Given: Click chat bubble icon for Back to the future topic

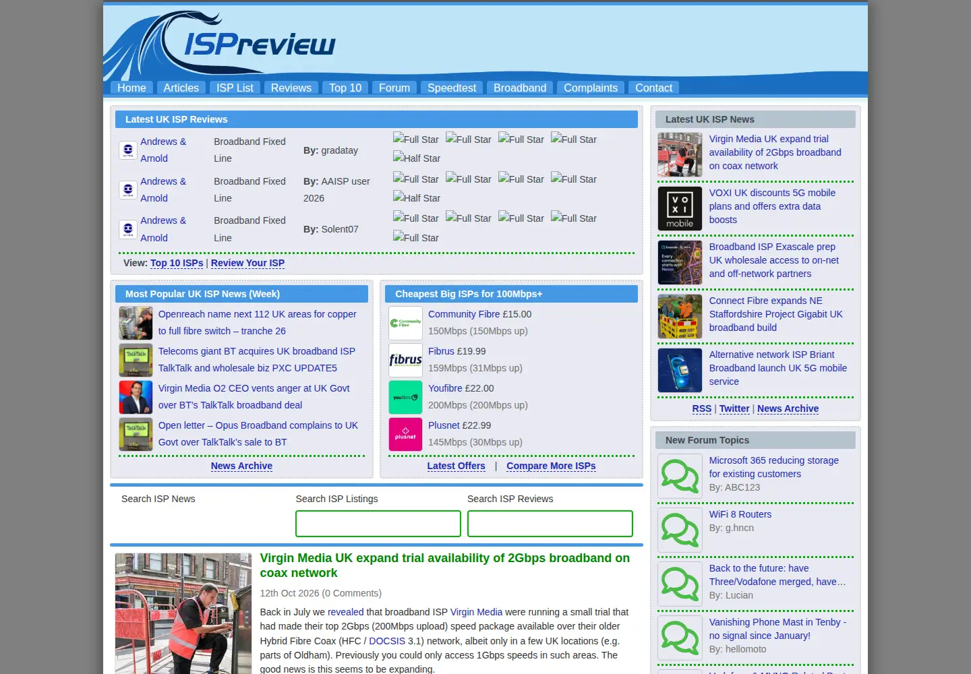Looking at the screenshot, I should [x=680, y=584].
